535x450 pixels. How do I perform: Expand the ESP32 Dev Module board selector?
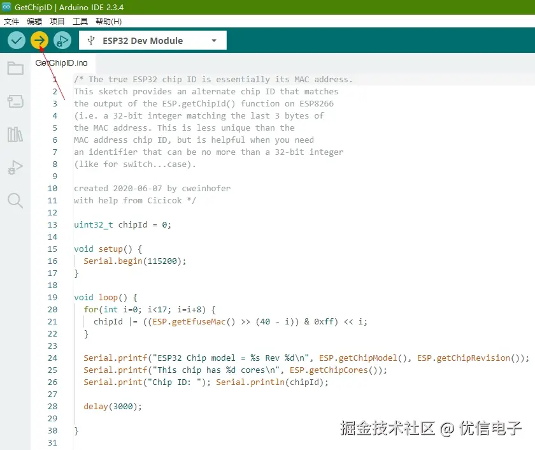[152, 40]
